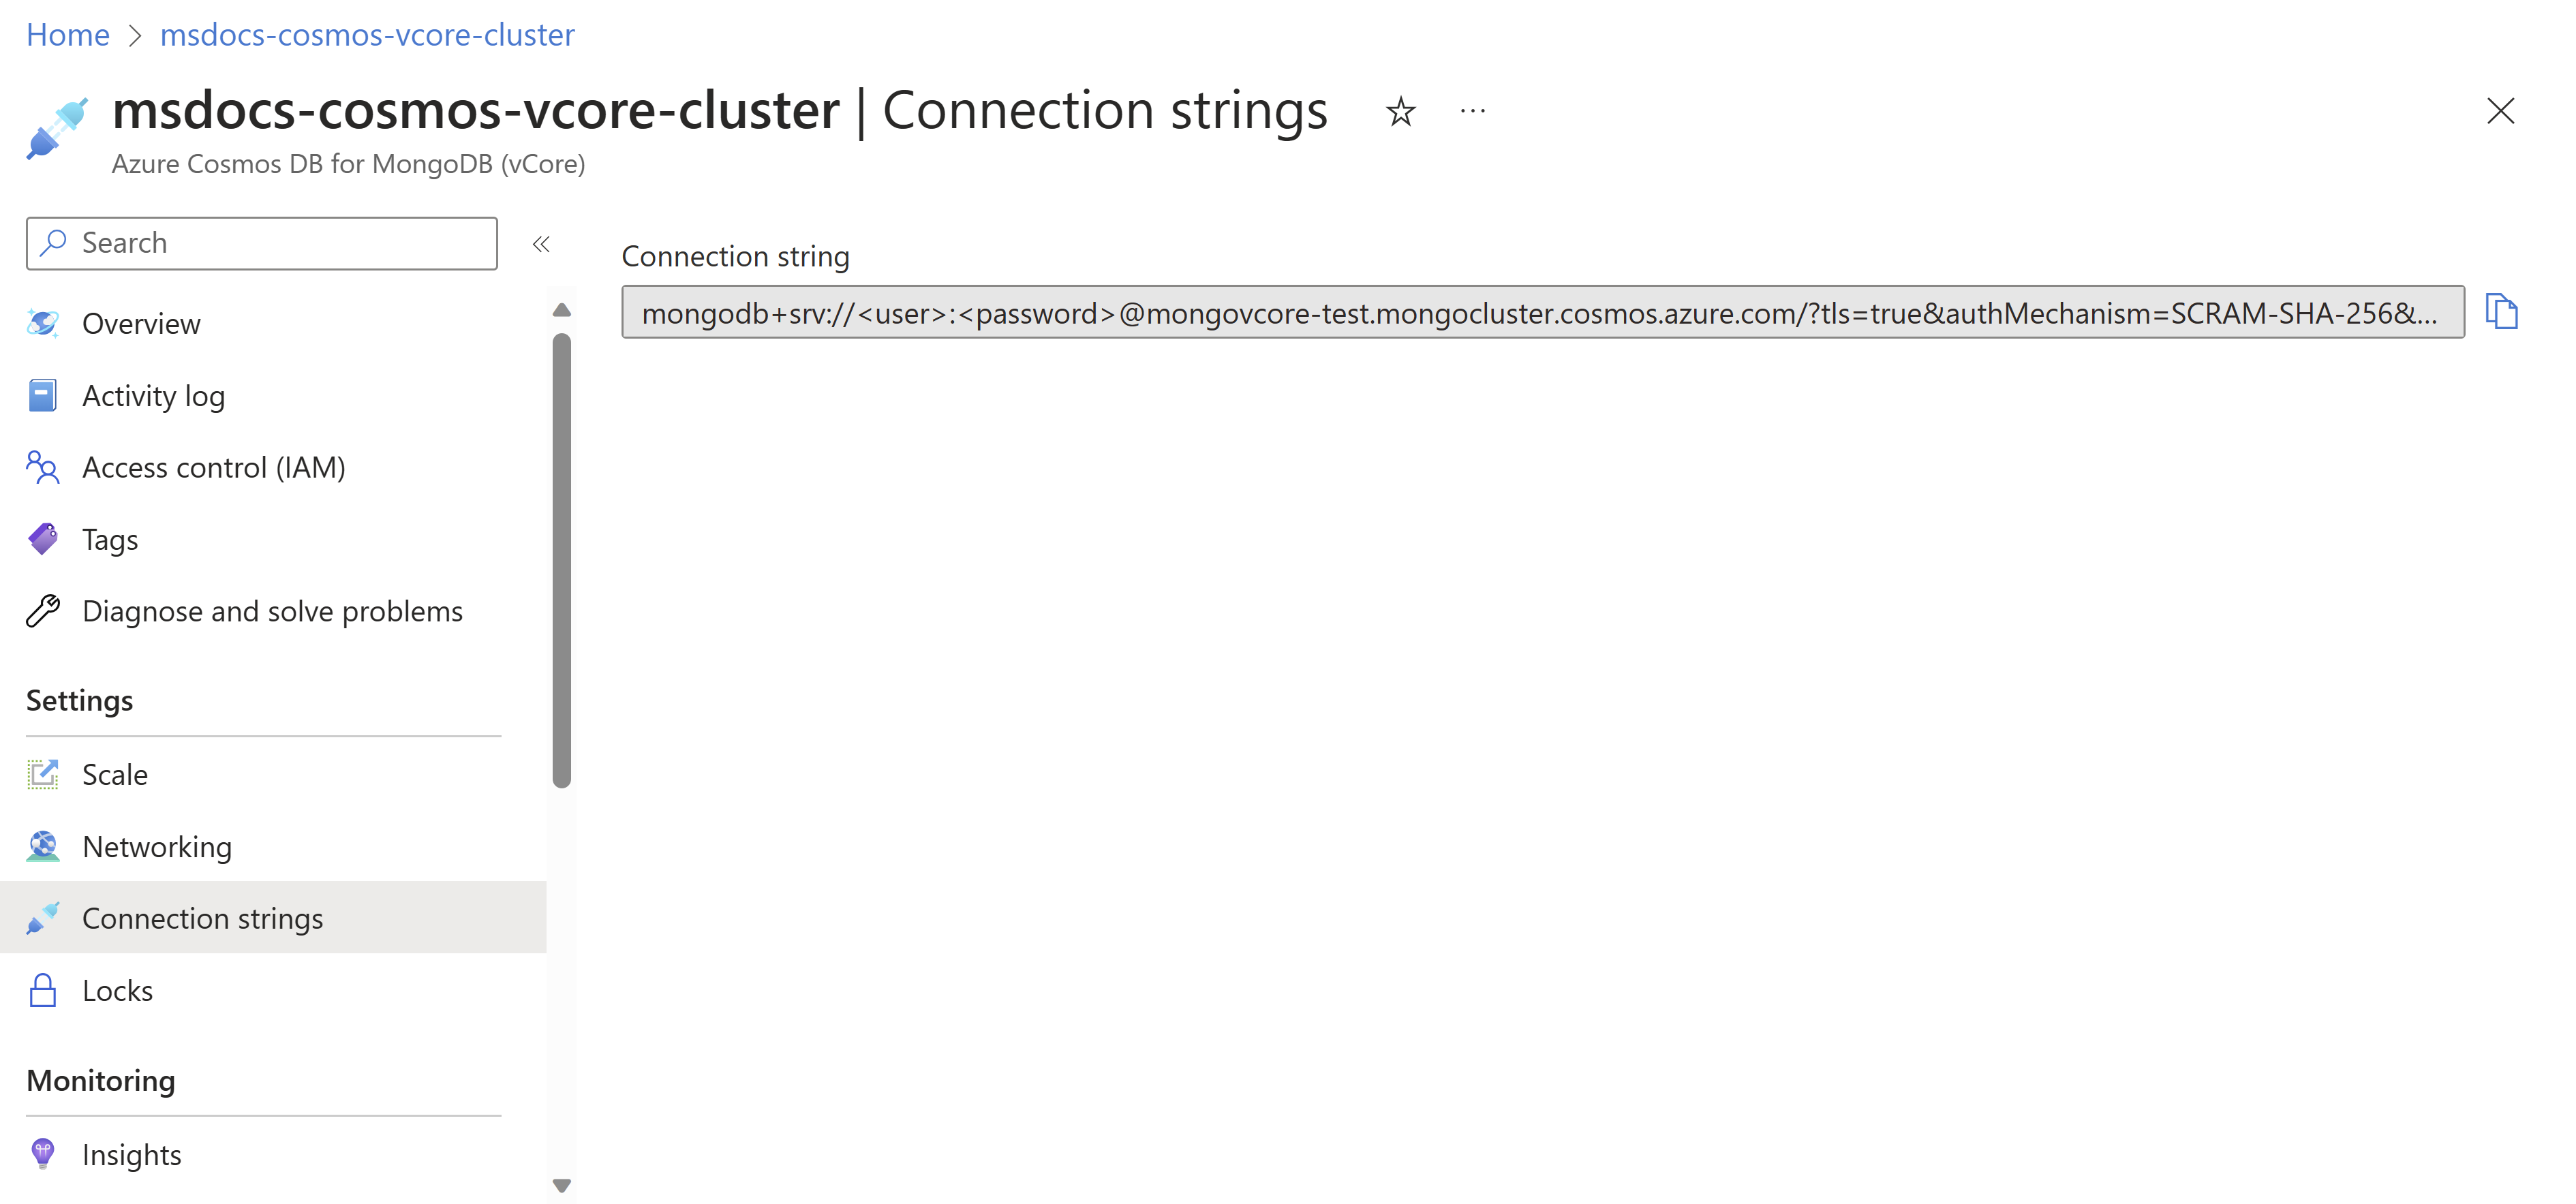2576x1204 pixels.
Task: Open Access control (IAM) icon
Action: point(42,466)
